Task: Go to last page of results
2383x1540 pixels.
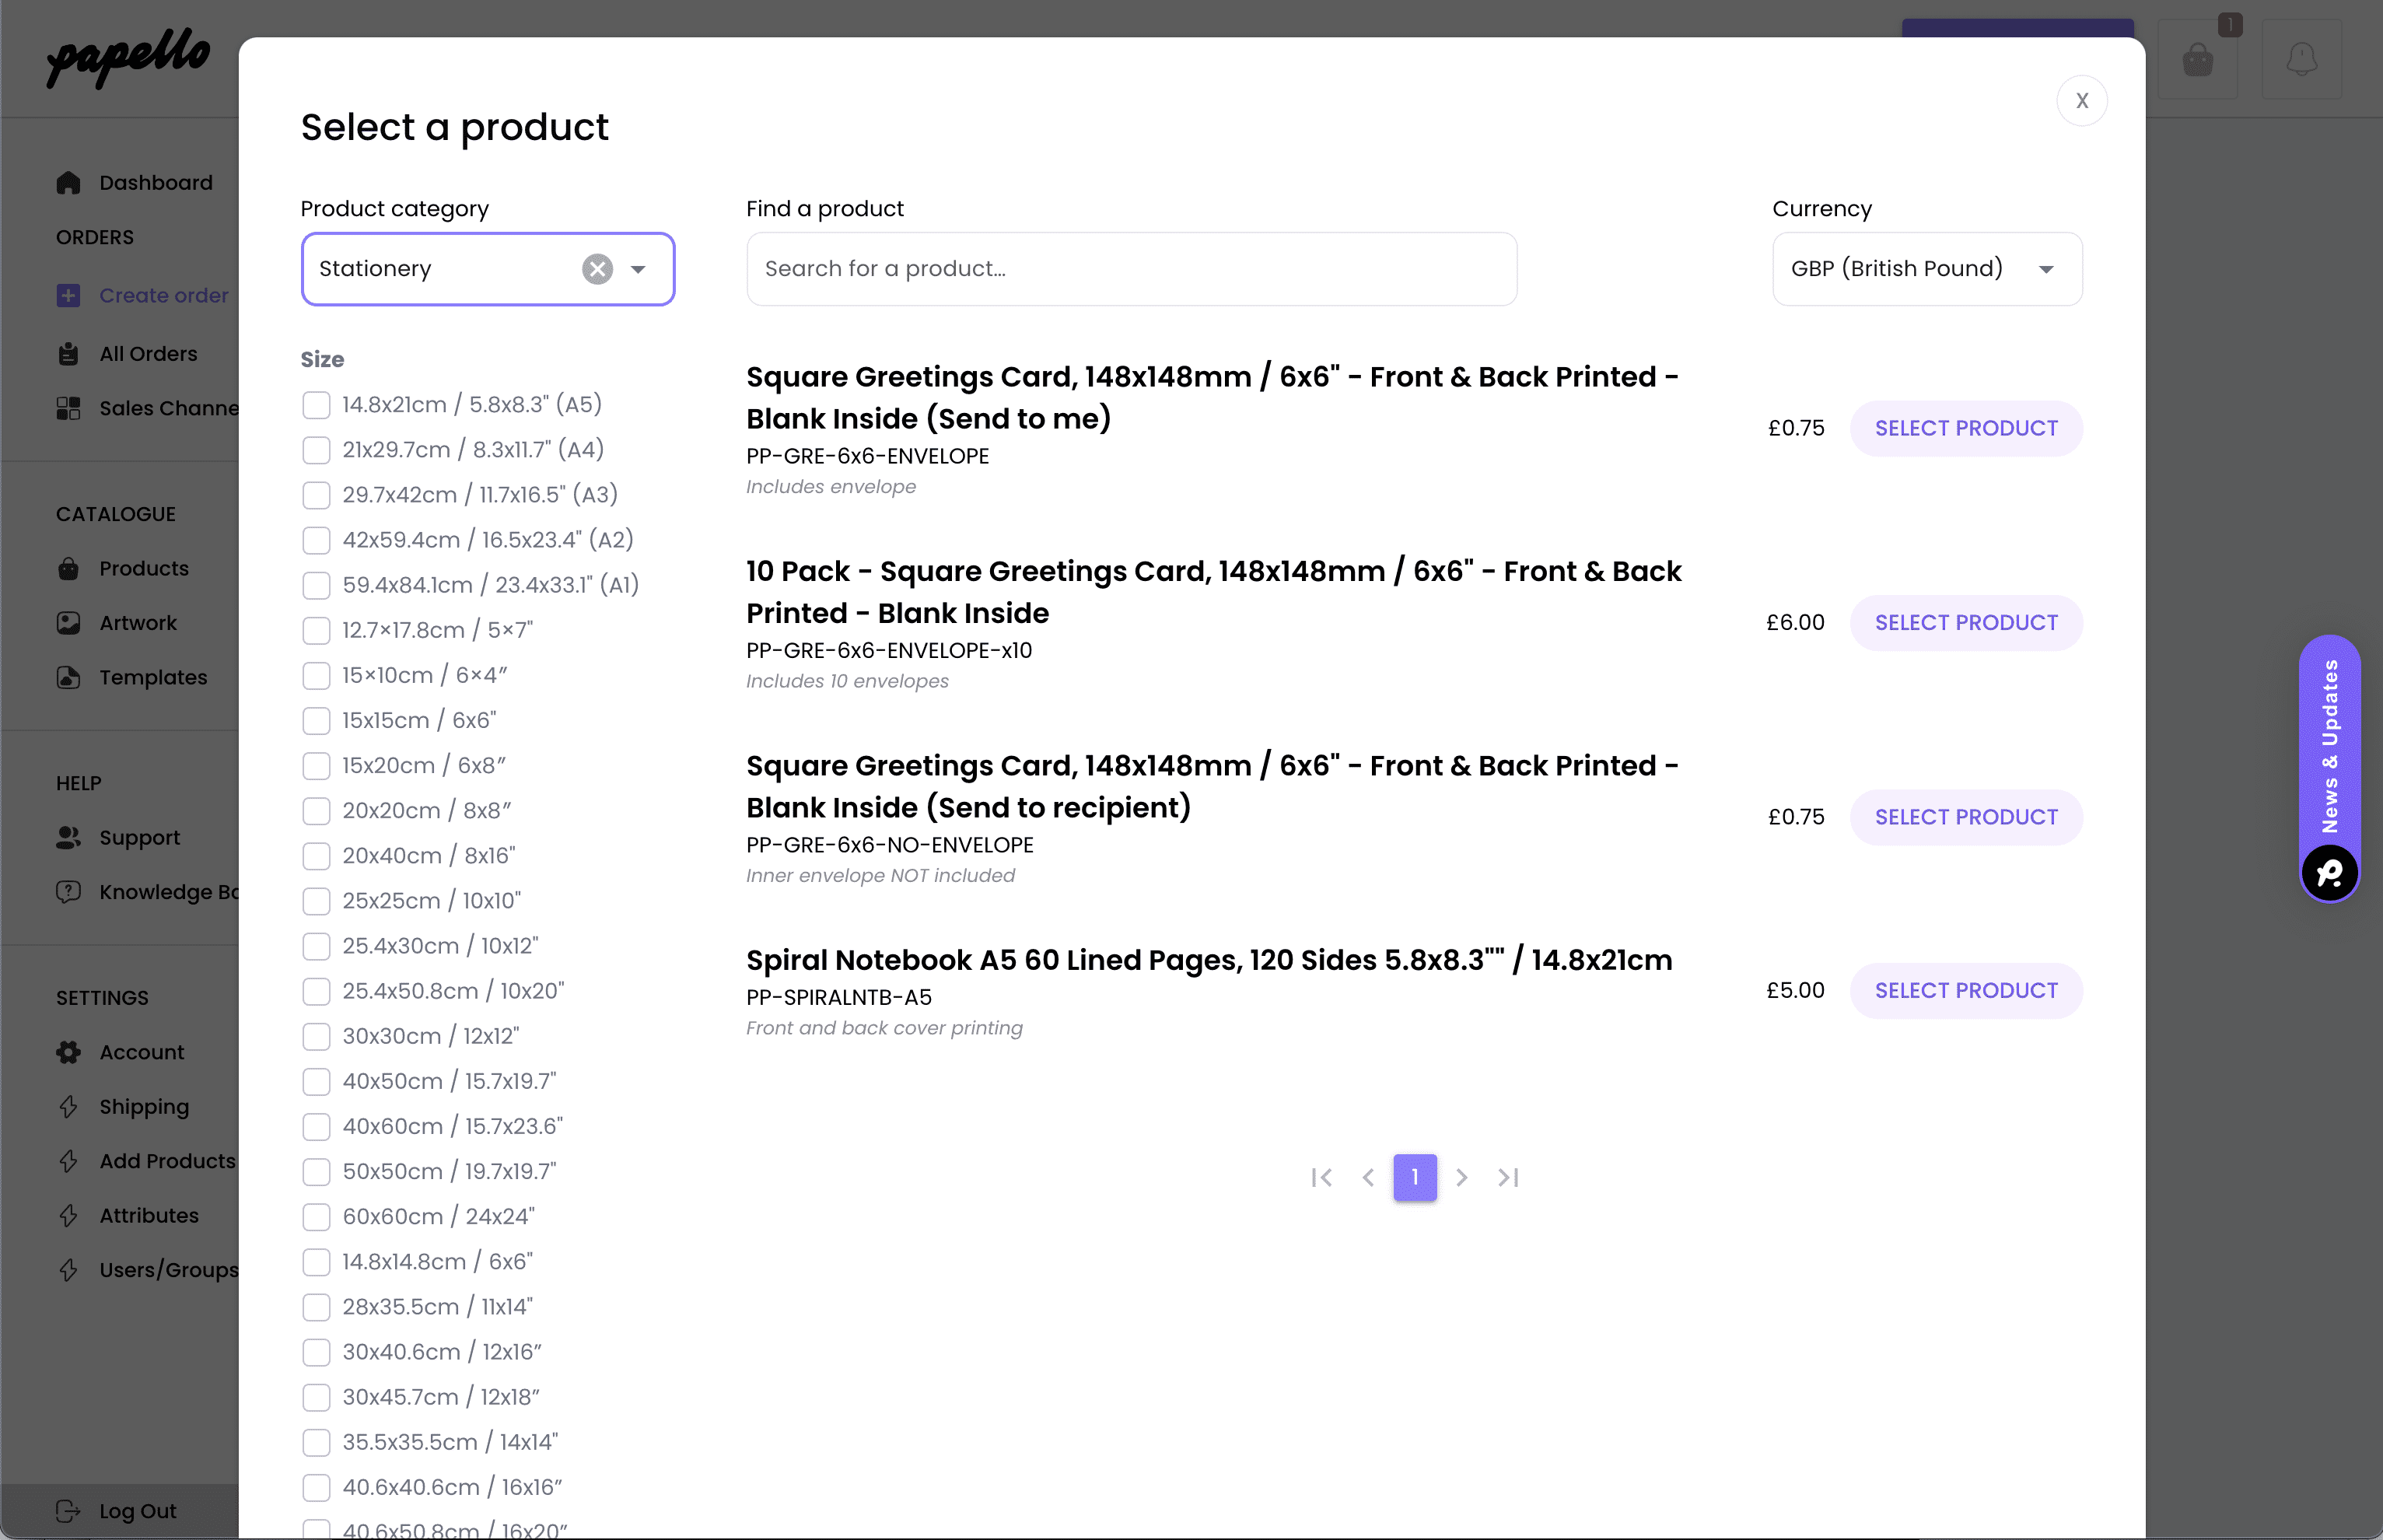Action: click(x=1508, y=1177)
